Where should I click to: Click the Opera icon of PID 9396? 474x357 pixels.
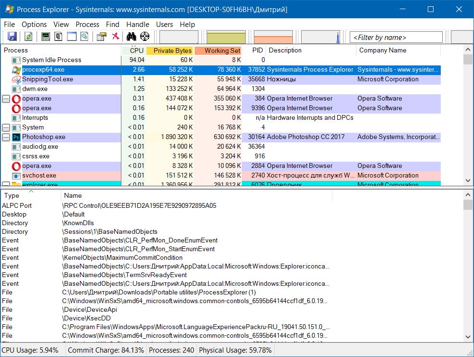[16, 108]
